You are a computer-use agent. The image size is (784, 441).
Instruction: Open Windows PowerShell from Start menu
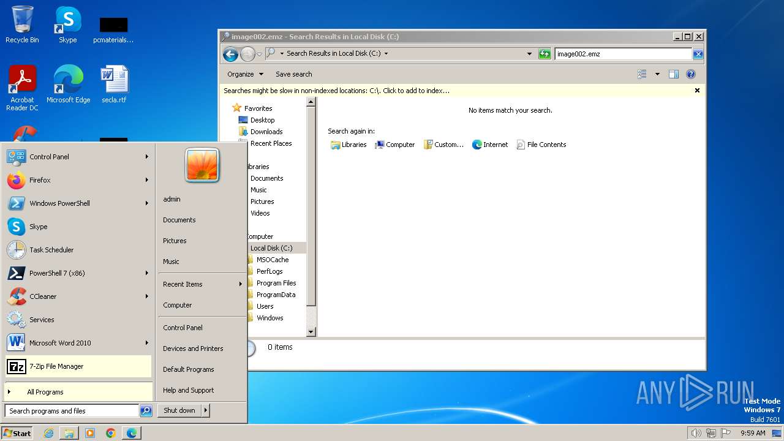pos(78,203)
